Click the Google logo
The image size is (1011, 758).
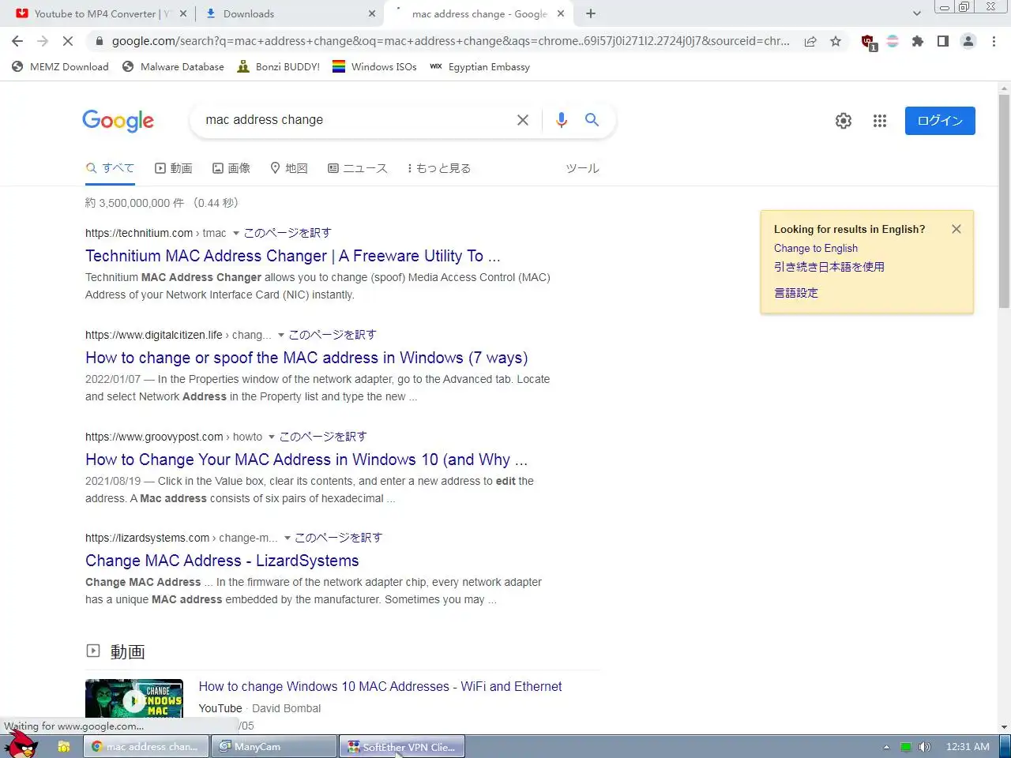tap(118, 120)
